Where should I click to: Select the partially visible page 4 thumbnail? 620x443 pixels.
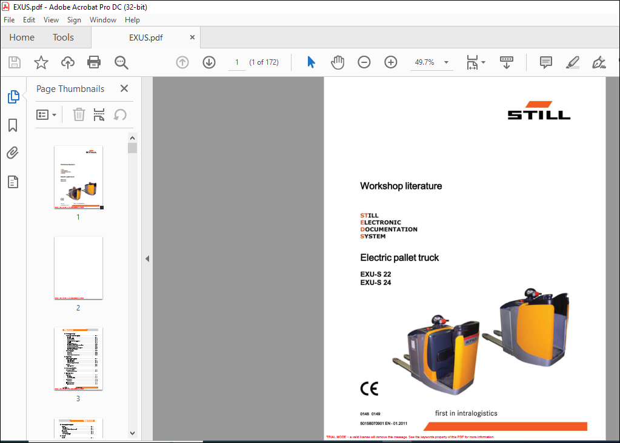79,428
